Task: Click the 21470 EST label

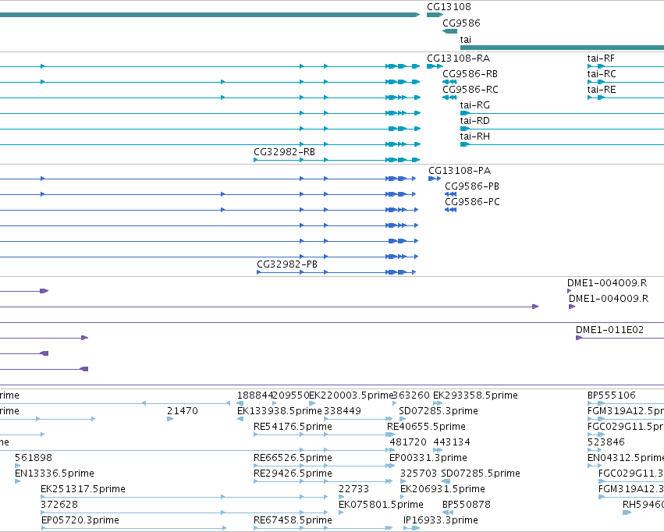Action: pyautogui.click(x=183, y=411)
